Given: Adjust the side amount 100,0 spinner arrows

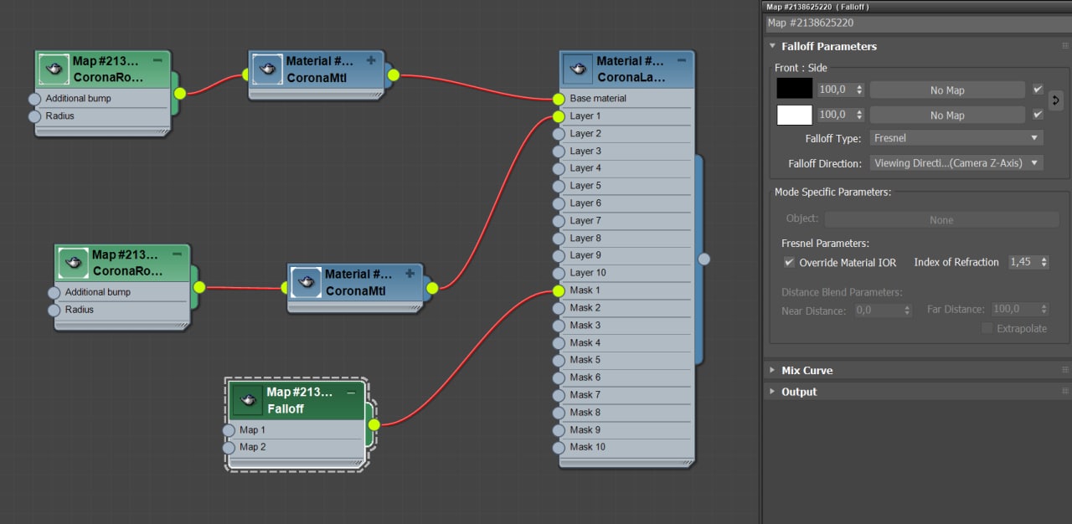Looking at the screenshot, I should point(859,115).
